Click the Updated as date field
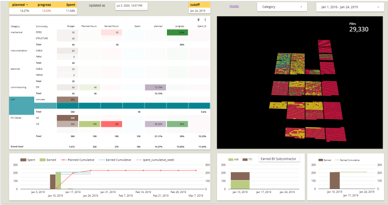 coord(131,6)
